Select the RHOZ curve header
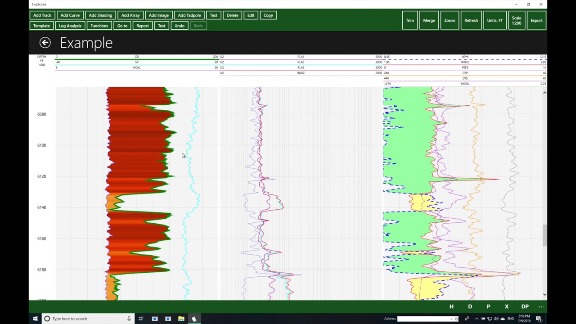The width and height of the screenshot is (576, 324). [465, 62]
